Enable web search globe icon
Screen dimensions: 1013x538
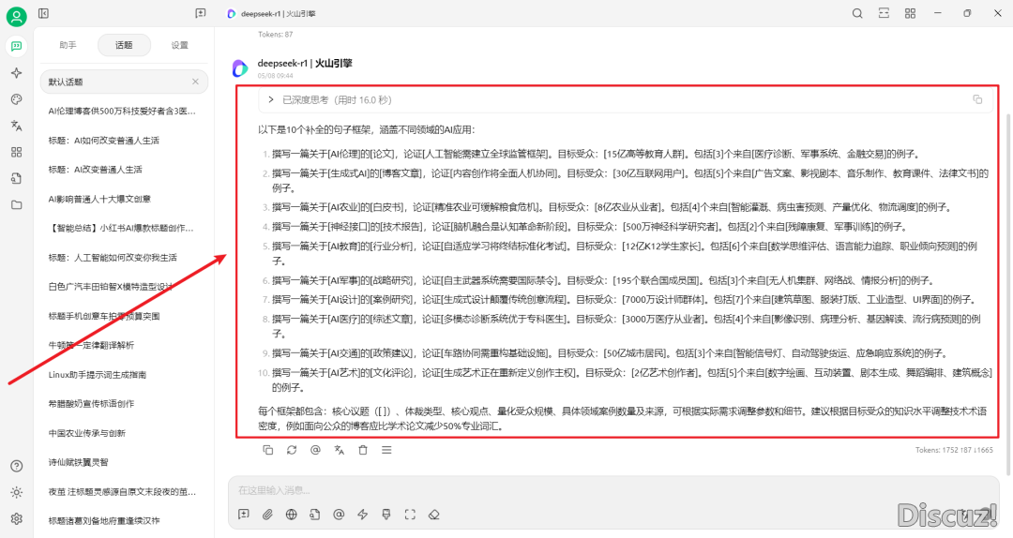coord(292,515)
